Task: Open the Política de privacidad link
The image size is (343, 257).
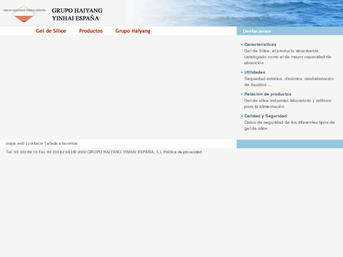Action: (183, 152)
